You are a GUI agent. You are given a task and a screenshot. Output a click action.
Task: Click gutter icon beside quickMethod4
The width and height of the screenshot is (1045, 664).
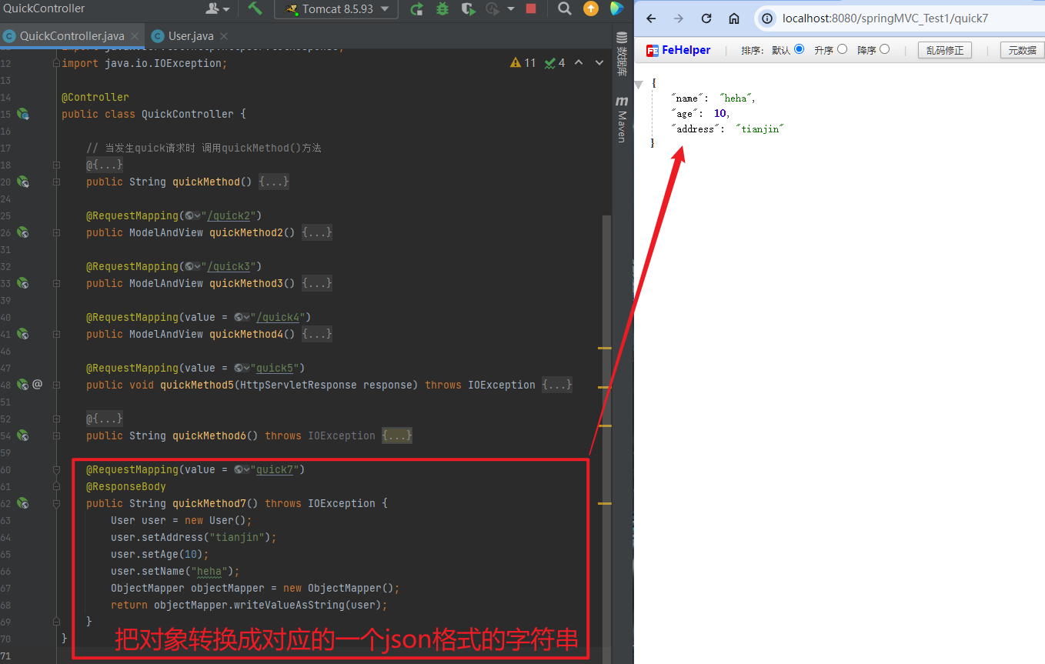pyautogui.click(x=23, y=334)
